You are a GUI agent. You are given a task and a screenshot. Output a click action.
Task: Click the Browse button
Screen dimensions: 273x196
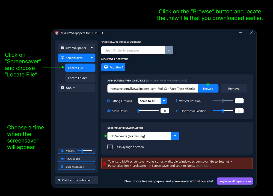coord(208,88)
